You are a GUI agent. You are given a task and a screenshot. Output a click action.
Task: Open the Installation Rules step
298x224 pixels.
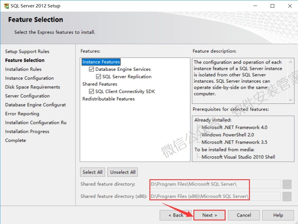tap(23, 69)
